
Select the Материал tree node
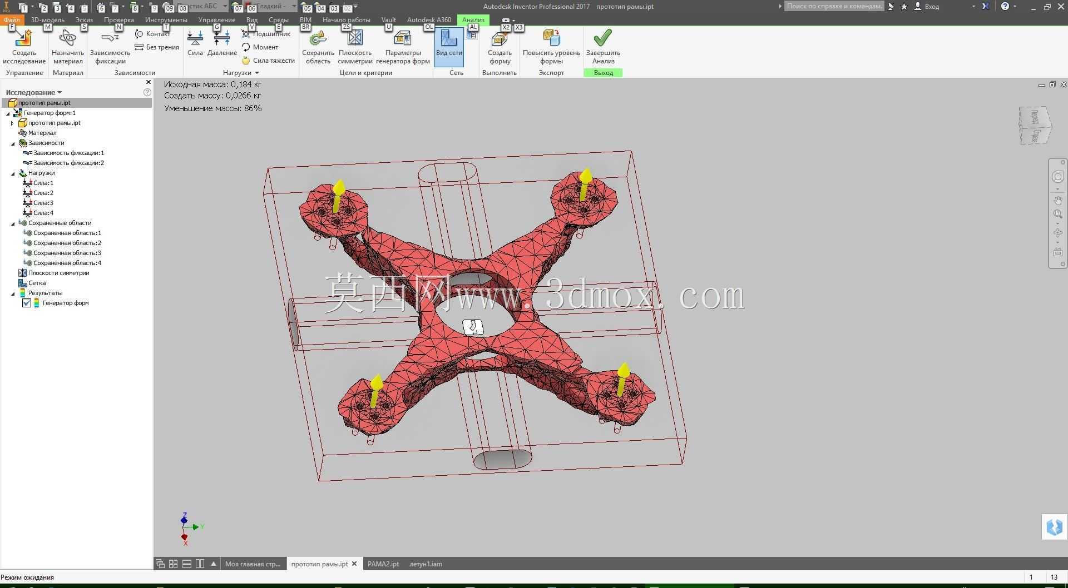tap(42, 133)
